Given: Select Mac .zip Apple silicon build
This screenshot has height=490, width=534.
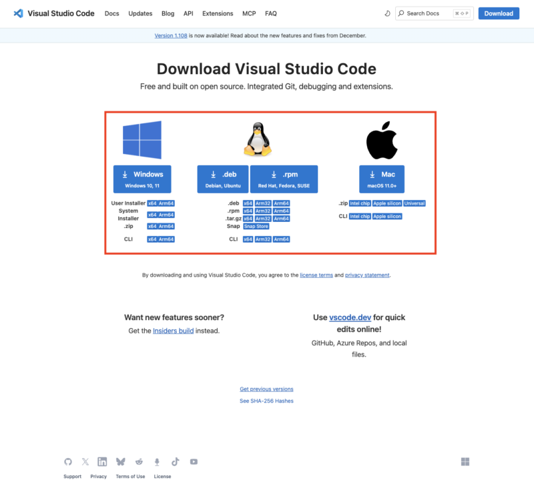Looking at the screenshot, I should coord(387,203).
